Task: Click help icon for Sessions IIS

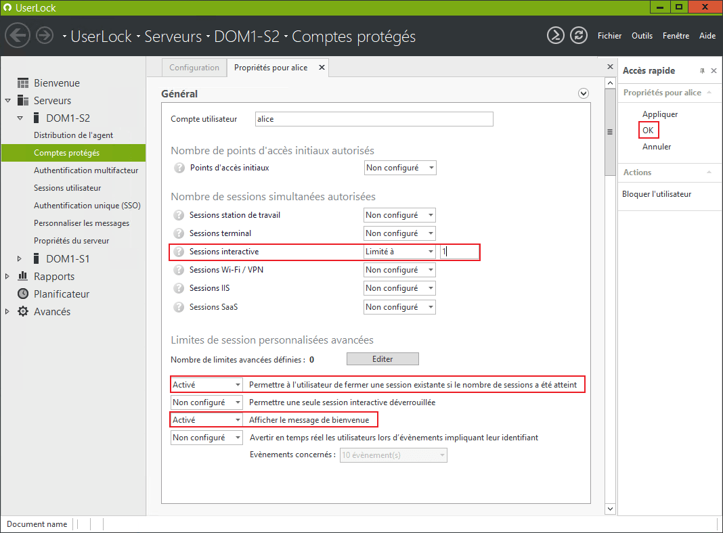Action: [x=179, y=288]
